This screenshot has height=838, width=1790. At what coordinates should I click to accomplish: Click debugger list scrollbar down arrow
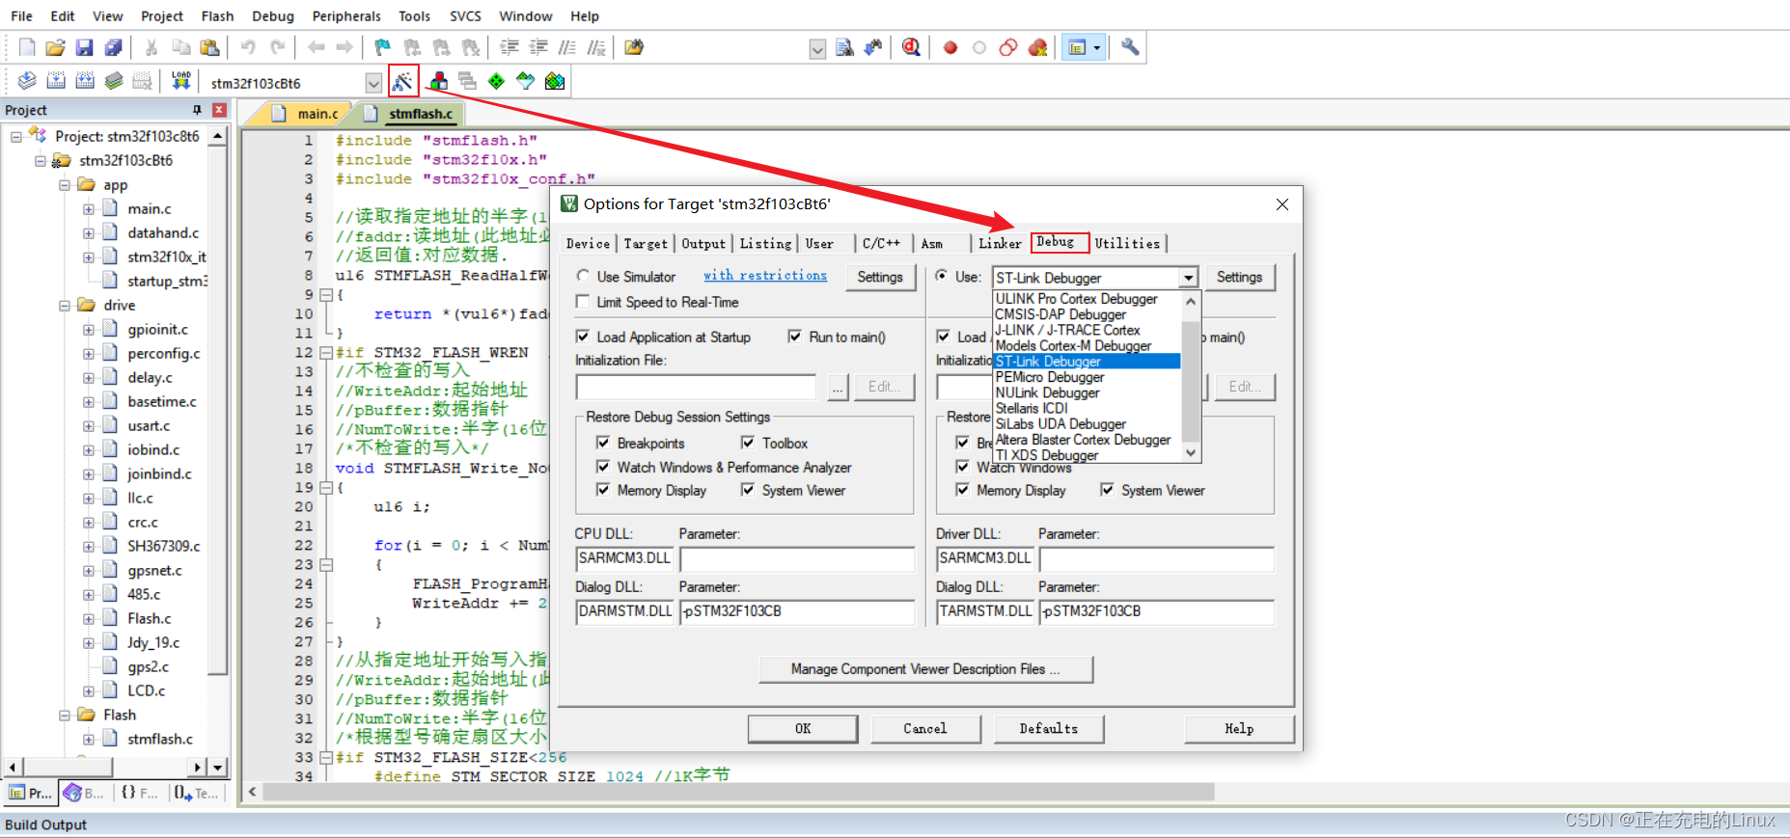[x=1191, y=452]
